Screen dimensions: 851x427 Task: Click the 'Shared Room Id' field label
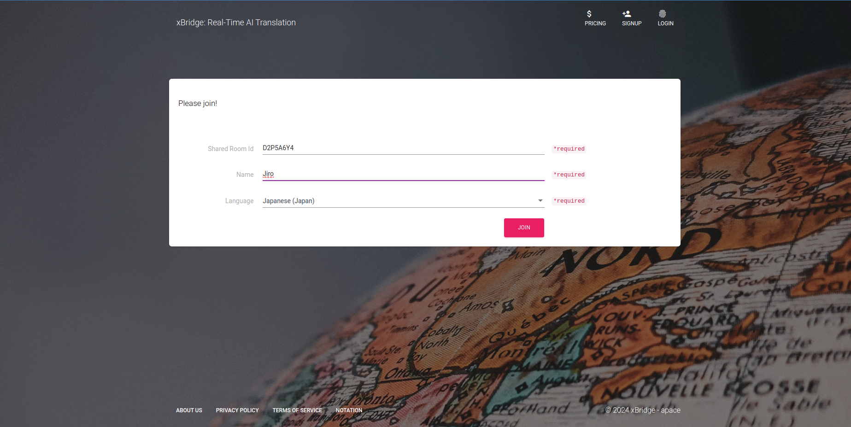230,149
